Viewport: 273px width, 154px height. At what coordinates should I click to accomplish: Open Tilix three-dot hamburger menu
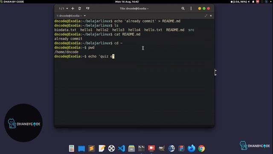pos(191,9)
